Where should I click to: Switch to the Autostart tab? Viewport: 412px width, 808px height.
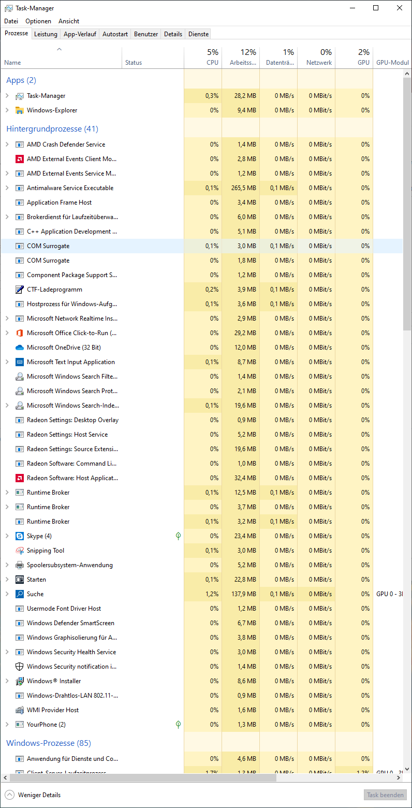pos(115,34)
